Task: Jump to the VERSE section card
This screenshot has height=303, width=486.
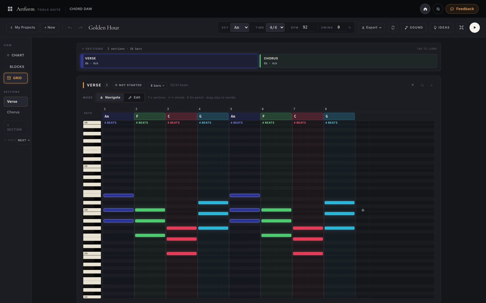Action: pos(169,61)
